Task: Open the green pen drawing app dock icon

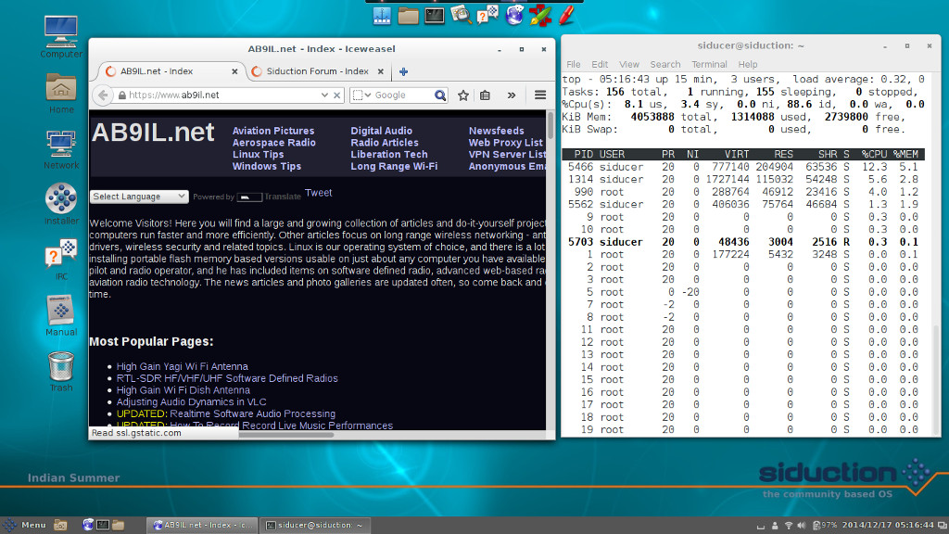Action: pos(540,15)
